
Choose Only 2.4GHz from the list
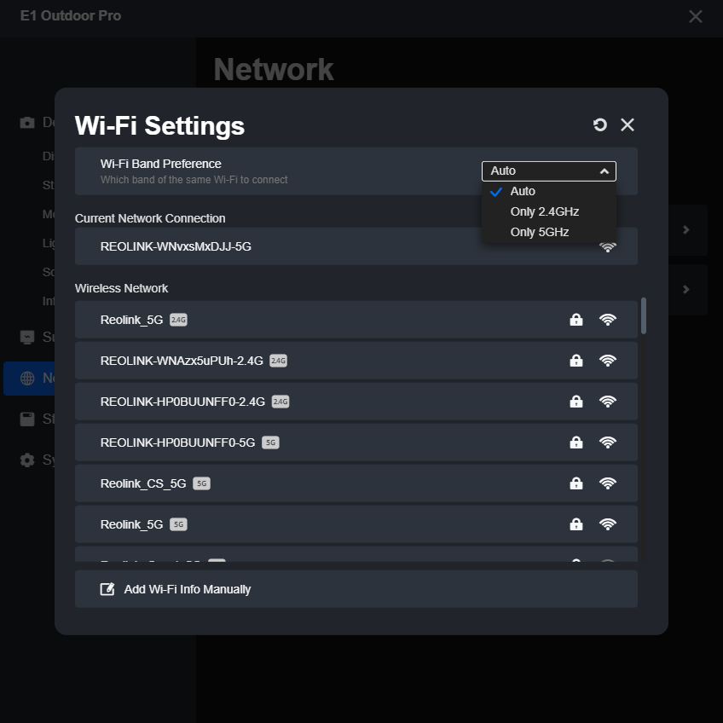tap(543, 211)
